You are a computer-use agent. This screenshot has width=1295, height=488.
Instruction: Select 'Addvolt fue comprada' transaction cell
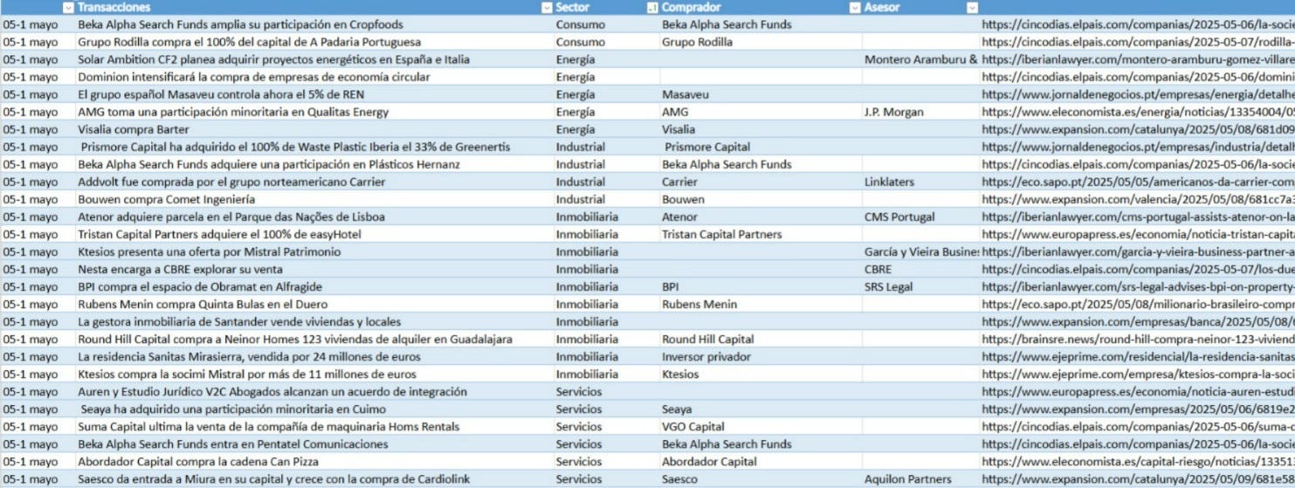tap(314, 182)
